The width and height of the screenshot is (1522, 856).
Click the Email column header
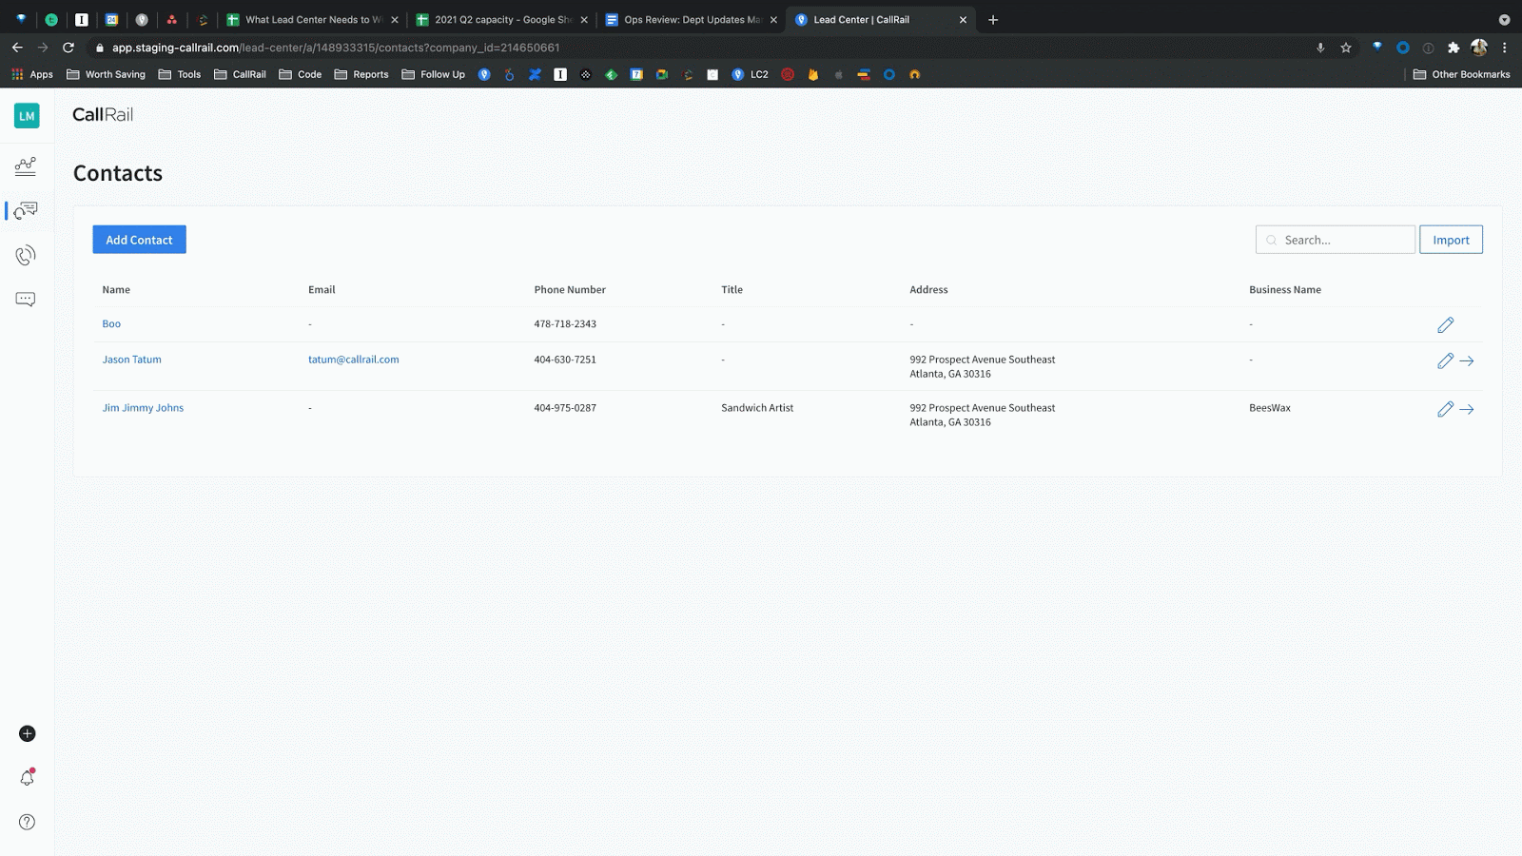322,290
